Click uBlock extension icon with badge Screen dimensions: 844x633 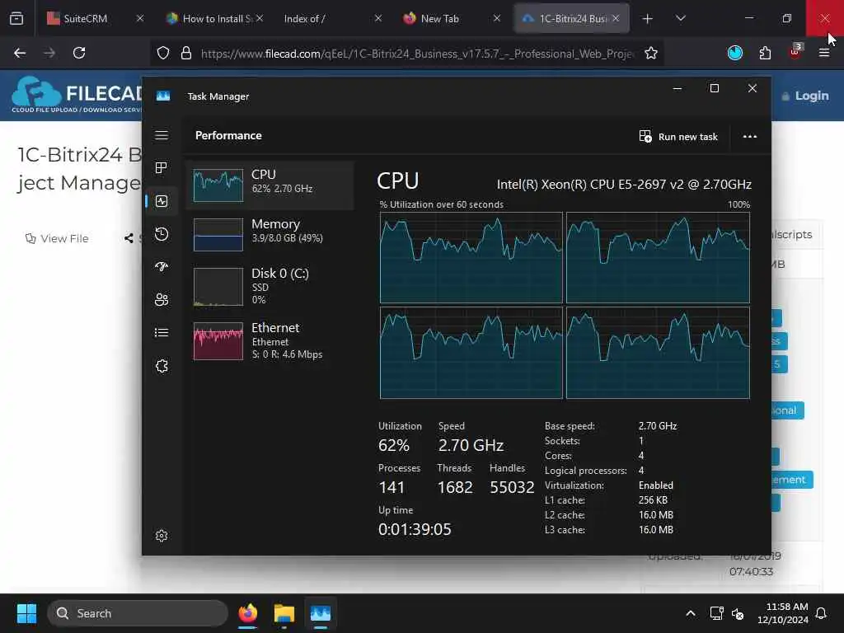pos(795,52)
